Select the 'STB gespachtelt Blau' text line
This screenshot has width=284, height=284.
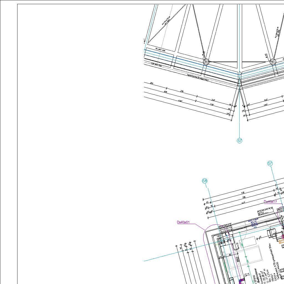tap(272, 257)
